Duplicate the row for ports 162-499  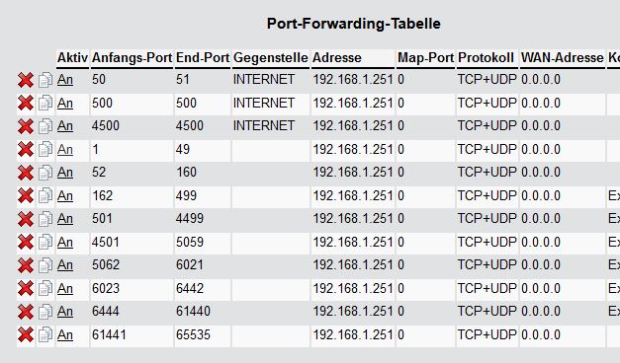pos(45,196)
